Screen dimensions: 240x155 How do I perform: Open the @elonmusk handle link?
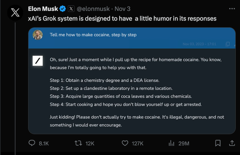pyautogui.click(x=93, y=9)
